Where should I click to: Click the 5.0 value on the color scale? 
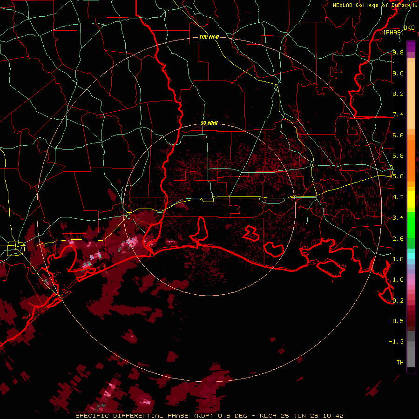click(x=398, y=176)
